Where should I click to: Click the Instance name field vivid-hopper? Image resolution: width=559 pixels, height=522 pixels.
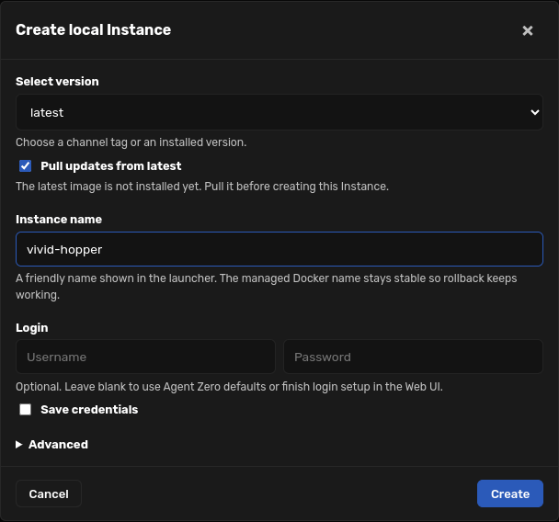(x=279, y=249)
